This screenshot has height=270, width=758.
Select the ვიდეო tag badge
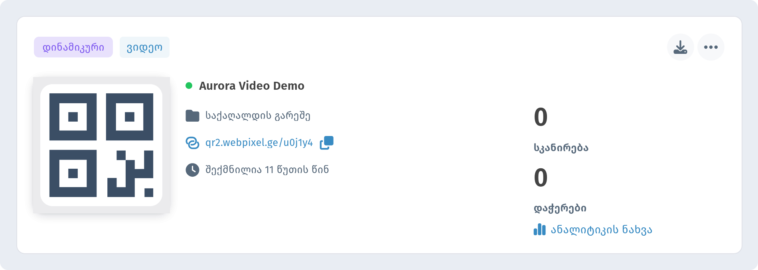coord(144,47)
